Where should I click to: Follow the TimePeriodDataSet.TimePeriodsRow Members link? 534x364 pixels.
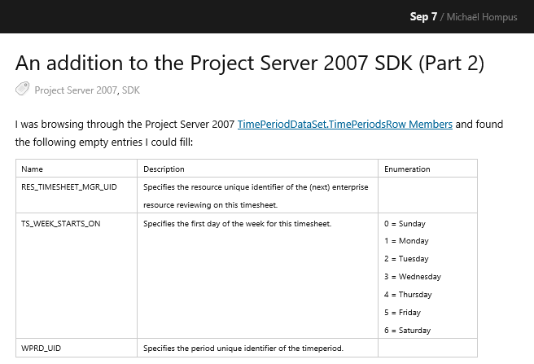coord(344,125)
